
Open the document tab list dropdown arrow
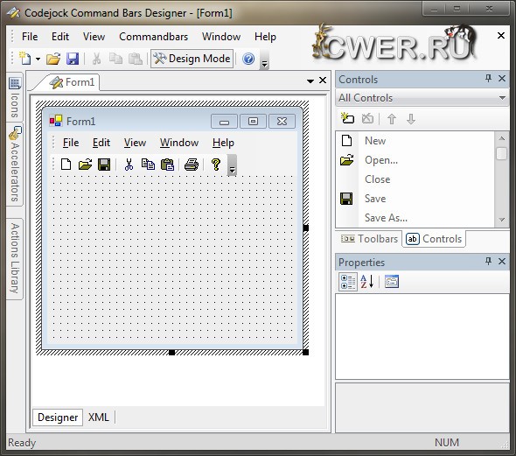click(310, 81)
